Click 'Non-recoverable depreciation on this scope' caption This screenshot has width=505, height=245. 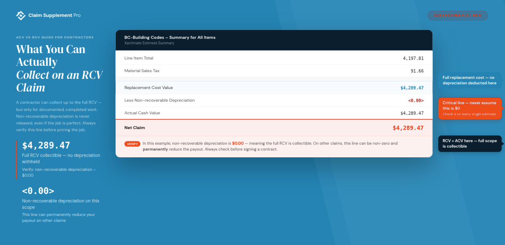(60, 204)
